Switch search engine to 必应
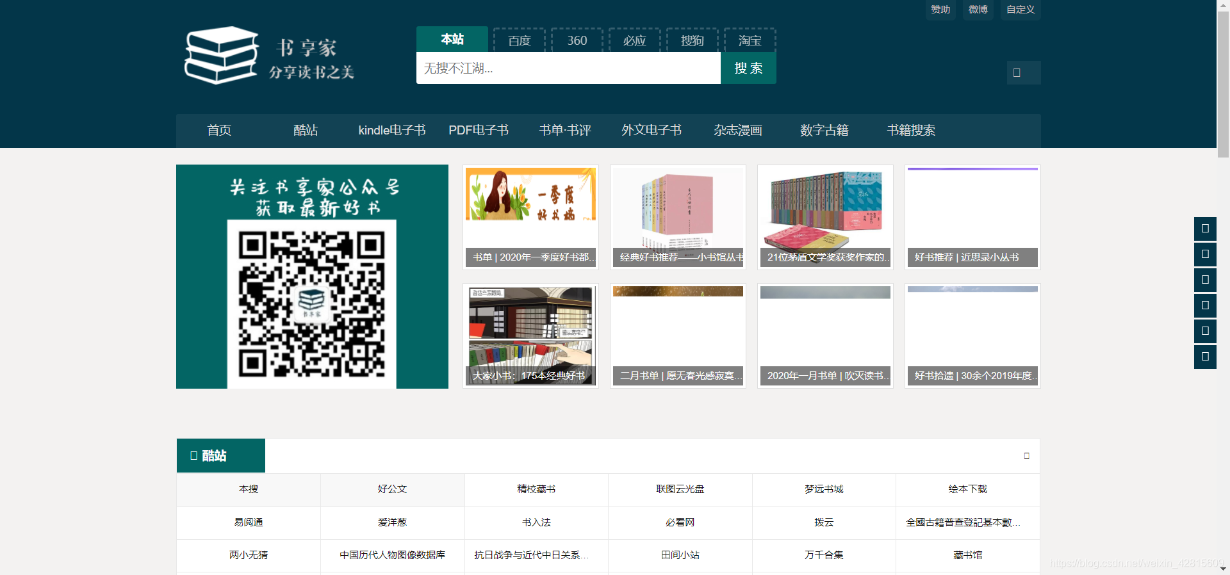 pos(635,40)
